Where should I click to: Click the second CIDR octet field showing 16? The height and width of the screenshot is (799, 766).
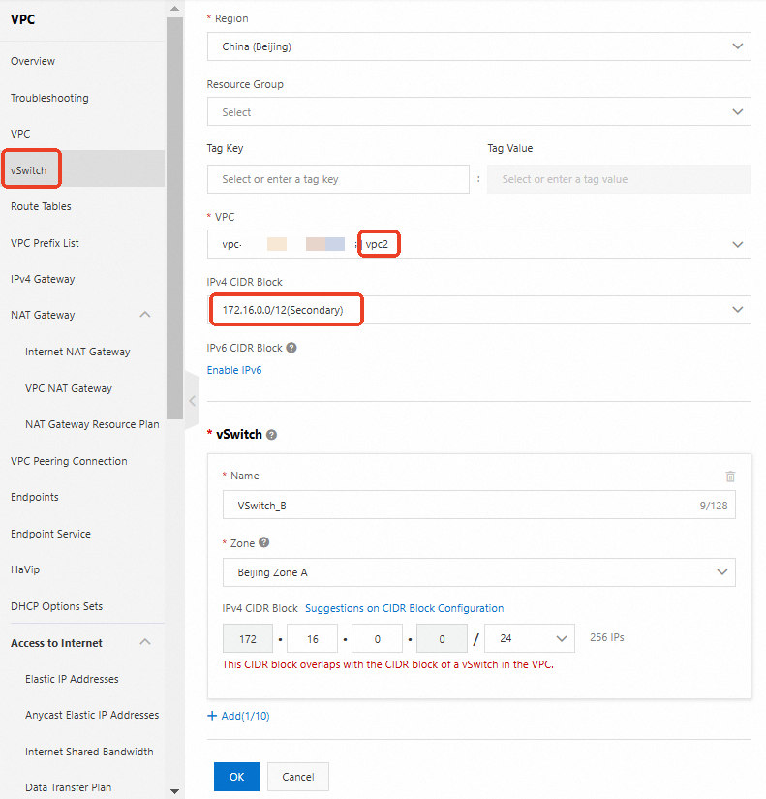tap(313, 638)
